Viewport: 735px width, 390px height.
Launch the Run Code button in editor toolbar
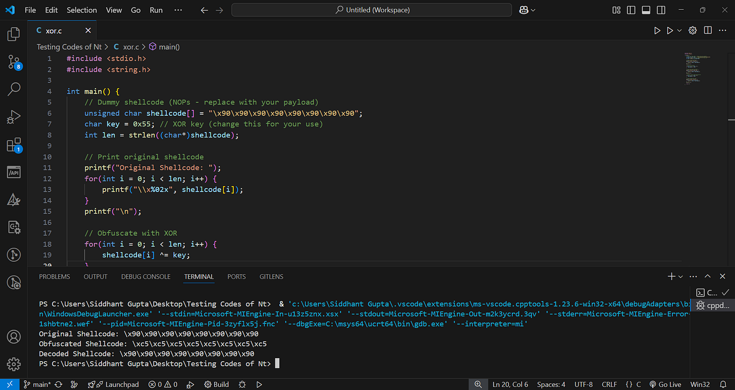[657, 31]
